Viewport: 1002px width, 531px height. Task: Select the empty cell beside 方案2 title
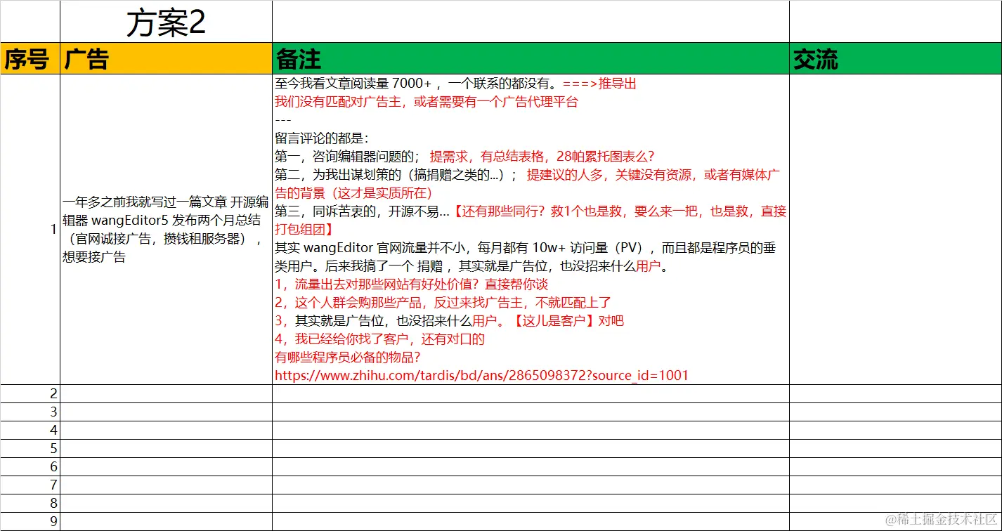(x=531, y=22)
